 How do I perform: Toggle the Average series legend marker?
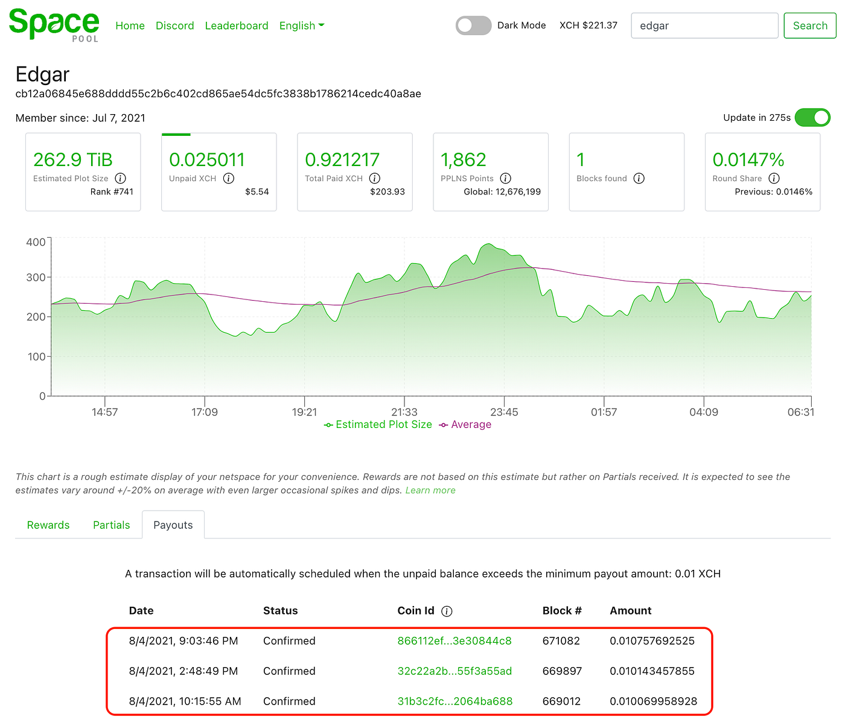pyautogui.click(x=444, y=425)
